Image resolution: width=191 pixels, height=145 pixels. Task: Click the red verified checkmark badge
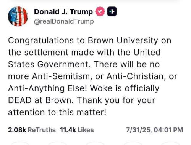click(100, 11)
